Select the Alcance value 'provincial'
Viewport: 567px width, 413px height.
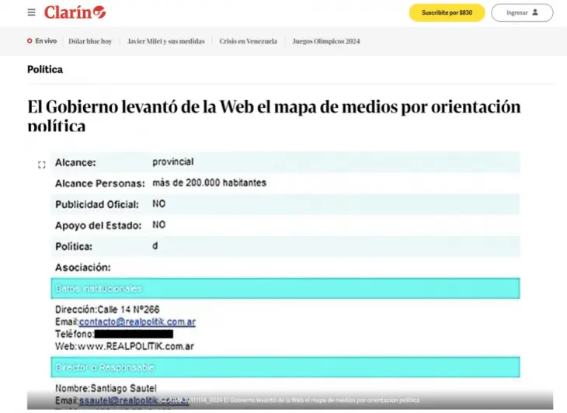(x=173, y=162)
